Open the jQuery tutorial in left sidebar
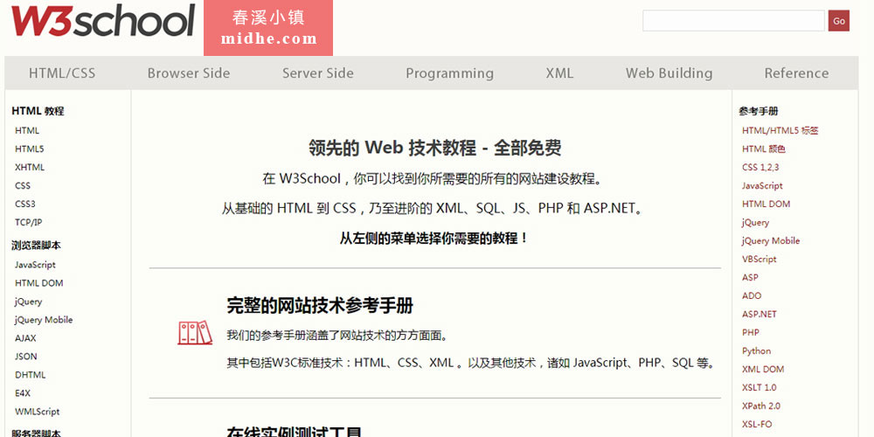874x437 pixels. pyautogui.click(x=28, y=302)
